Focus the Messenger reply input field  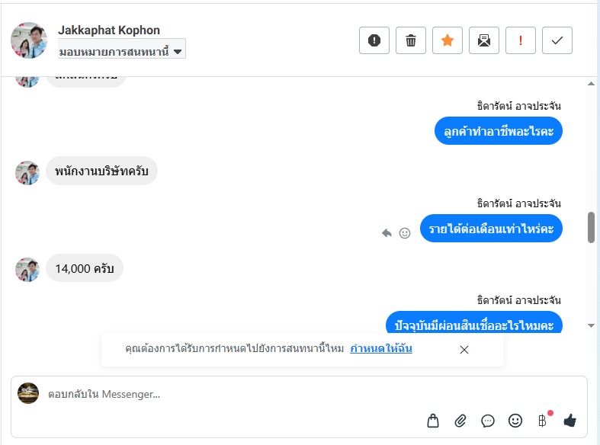[229, 394]
